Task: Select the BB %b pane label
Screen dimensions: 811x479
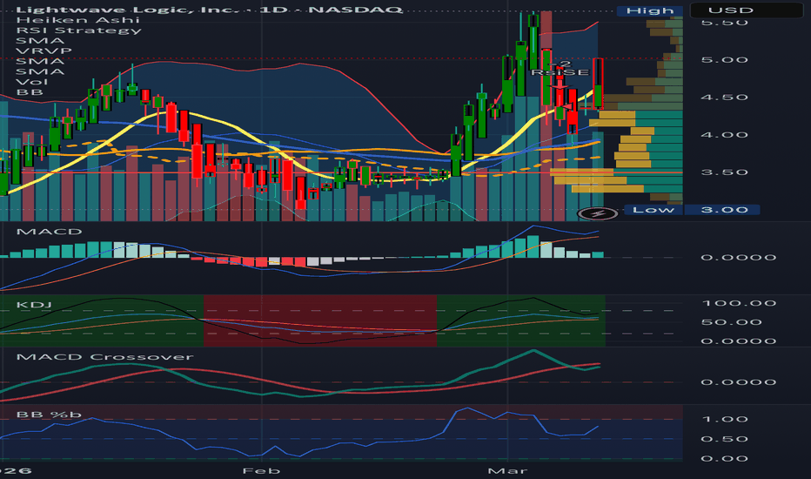Action: click(x=49, y=415)
